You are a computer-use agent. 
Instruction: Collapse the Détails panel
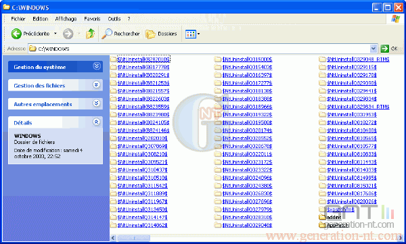pyautogui.click(x=97, y=122)
